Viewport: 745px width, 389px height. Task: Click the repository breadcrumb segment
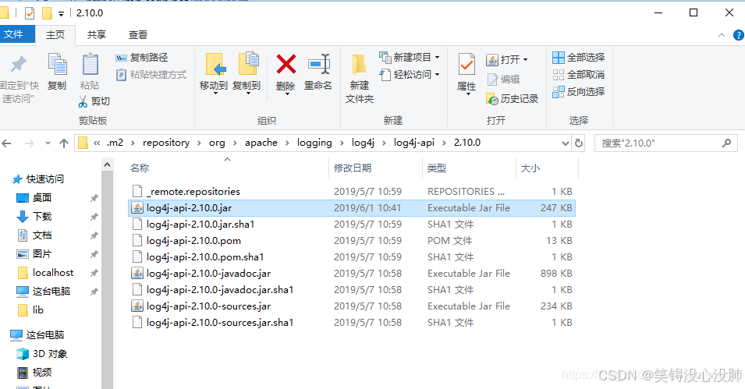tap(166, 143)
